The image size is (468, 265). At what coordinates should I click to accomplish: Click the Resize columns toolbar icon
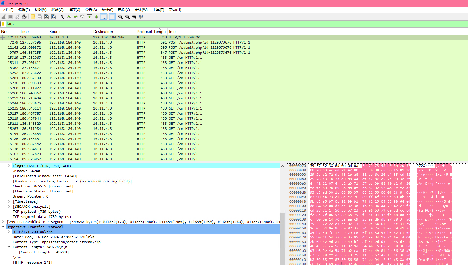tap(141, 17)
